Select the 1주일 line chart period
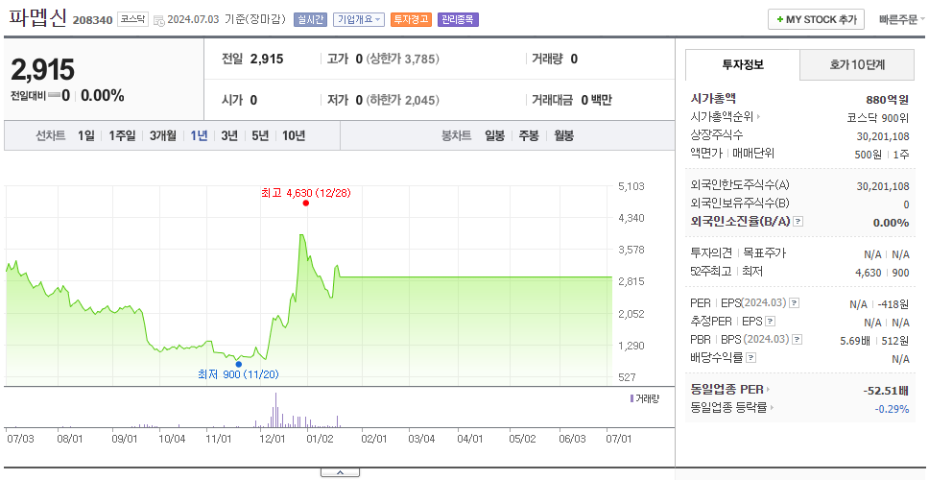The width and height of the screenshot is (929, 480). pos(122,135)
